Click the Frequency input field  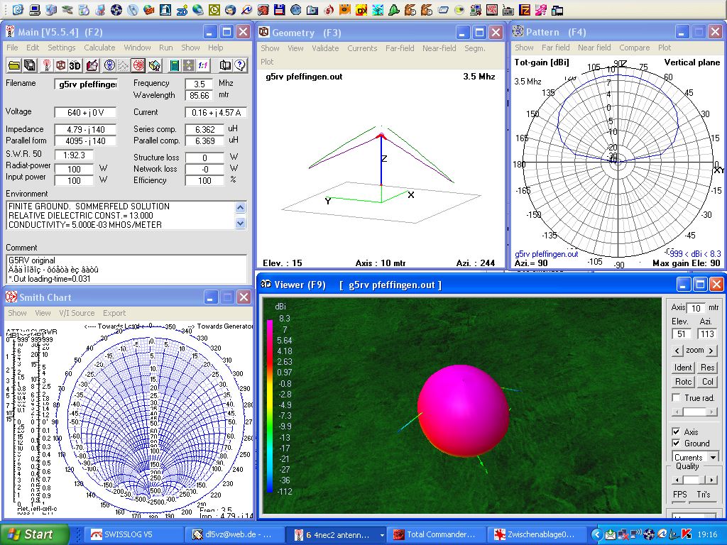pos(199,84)
